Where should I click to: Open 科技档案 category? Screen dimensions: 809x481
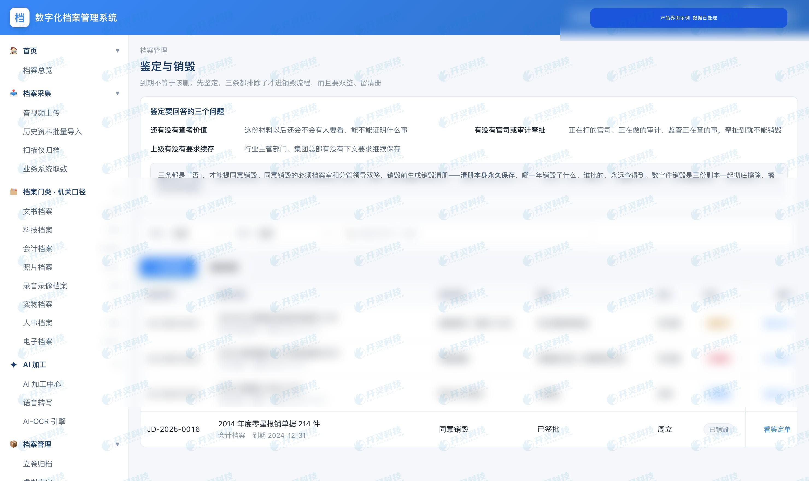pyautogui.click(x=38, y=230)
